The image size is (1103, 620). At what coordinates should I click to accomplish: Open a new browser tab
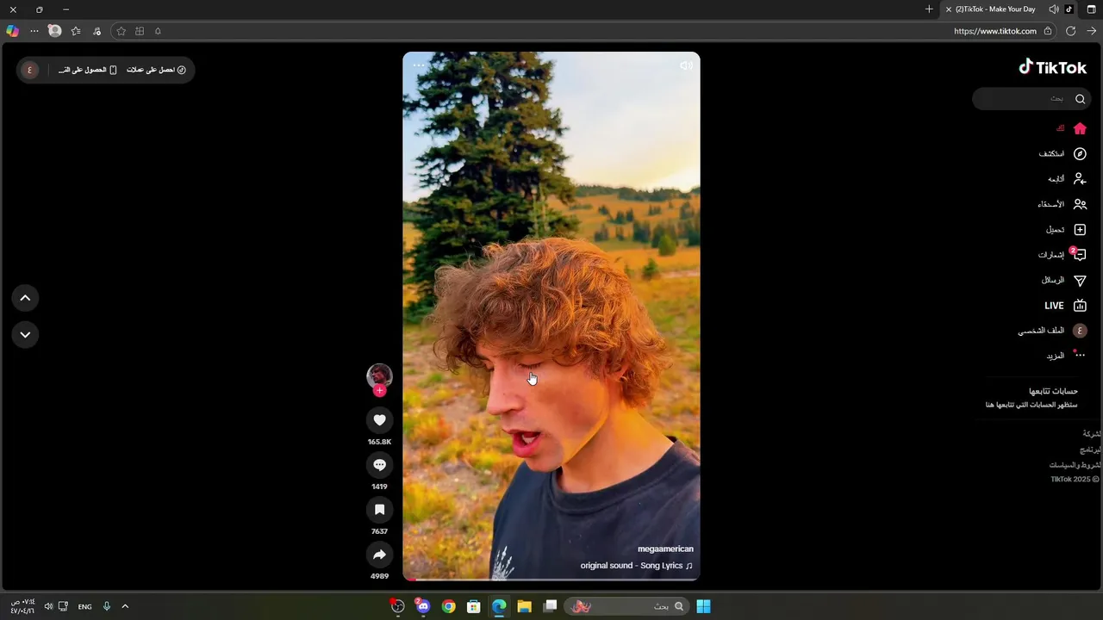coord(929,9)
